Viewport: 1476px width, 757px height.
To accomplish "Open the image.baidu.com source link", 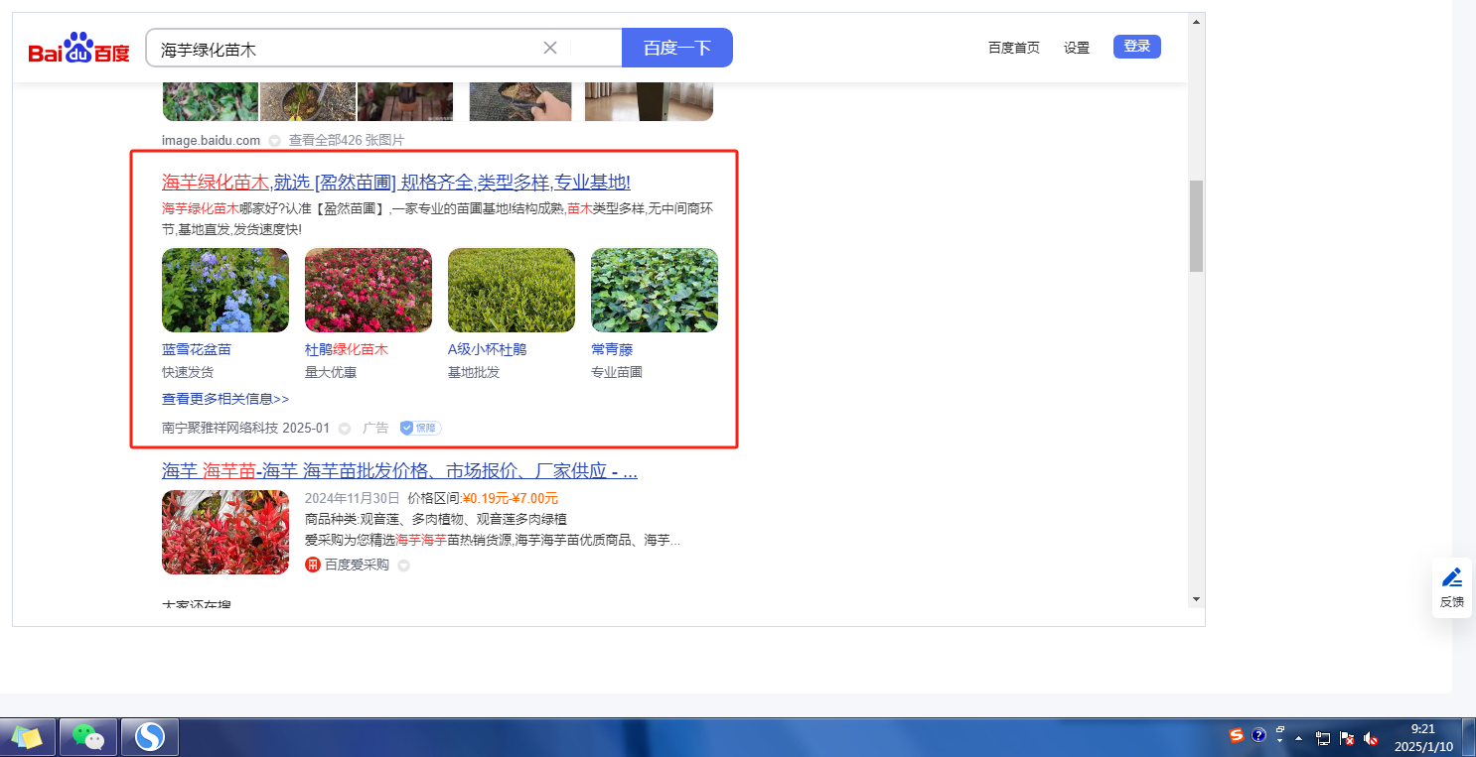I will point(211,141).
